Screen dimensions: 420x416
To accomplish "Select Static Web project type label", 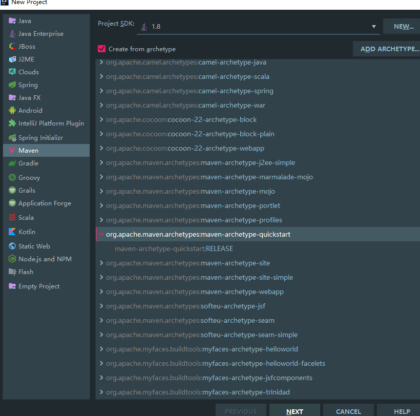I will 34,246.
